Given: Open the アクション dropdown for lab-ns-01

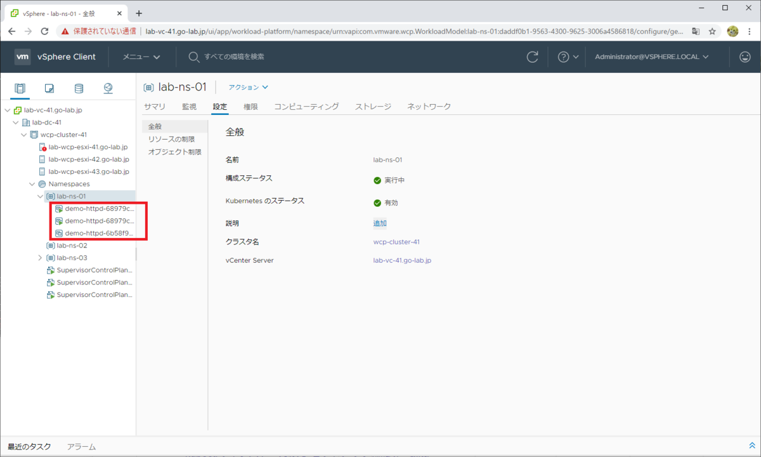Looking at the screenshot, I should coord(247,87).
